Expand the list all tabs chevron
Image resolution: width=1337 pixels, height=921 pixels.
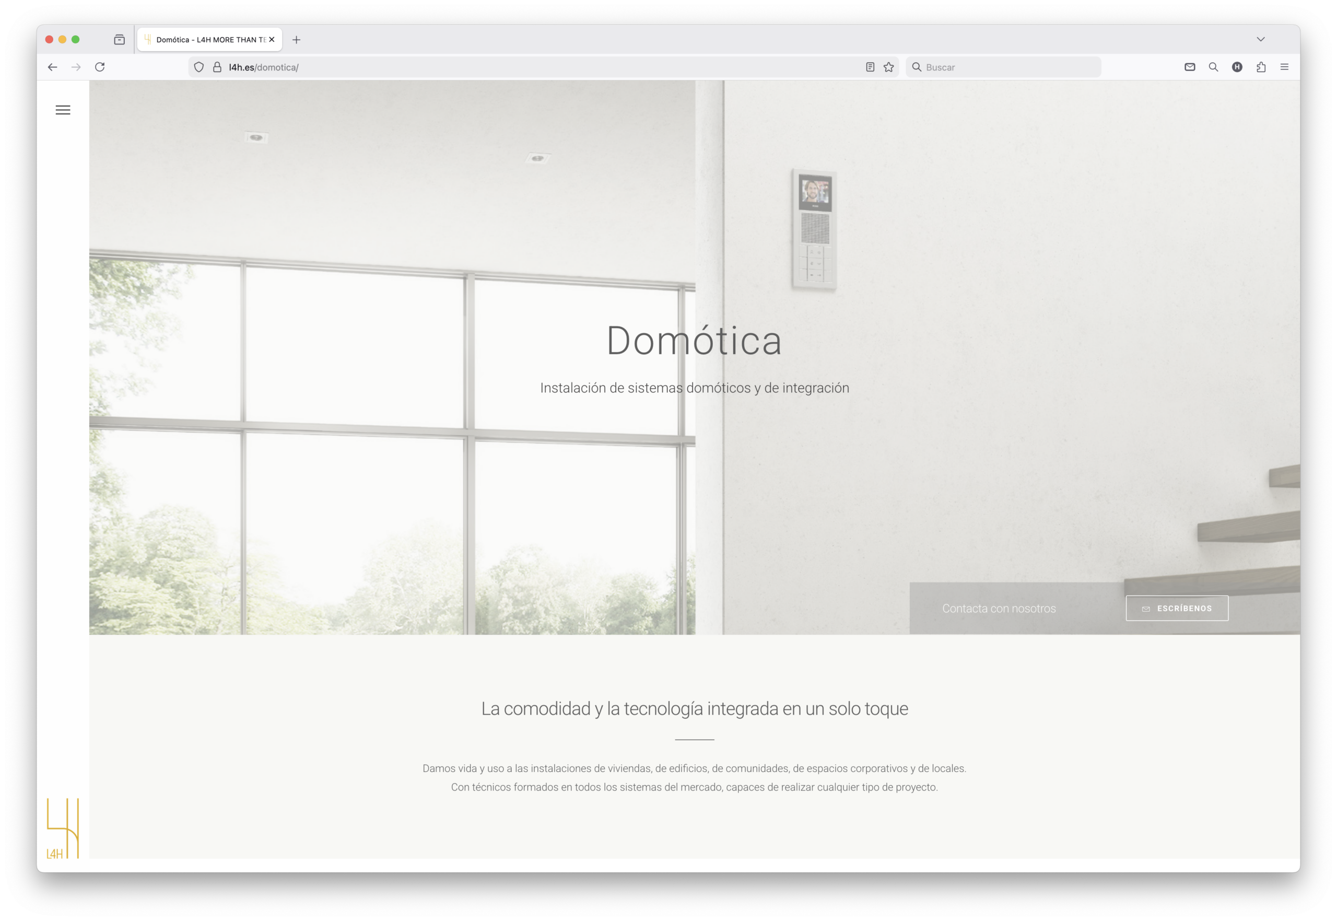[1260, 39]
